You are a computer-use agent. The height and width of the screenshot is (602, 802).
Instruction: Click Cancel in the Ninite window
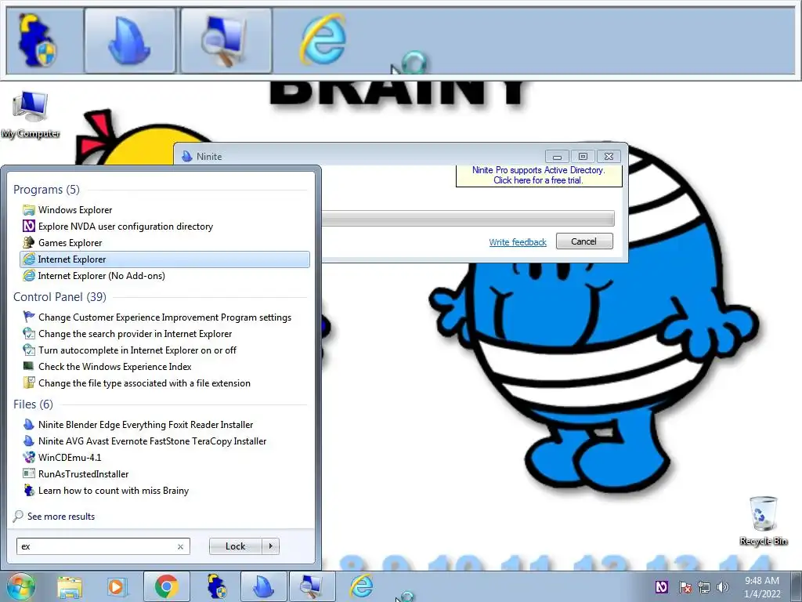coord(584,241)
